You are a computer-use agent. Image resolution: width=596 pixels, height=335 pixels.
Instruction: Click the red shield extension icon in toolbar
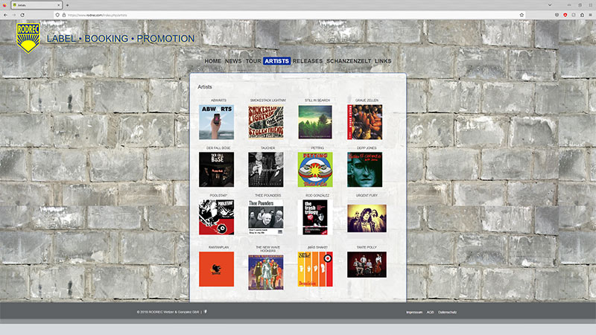tap(565, 15)
